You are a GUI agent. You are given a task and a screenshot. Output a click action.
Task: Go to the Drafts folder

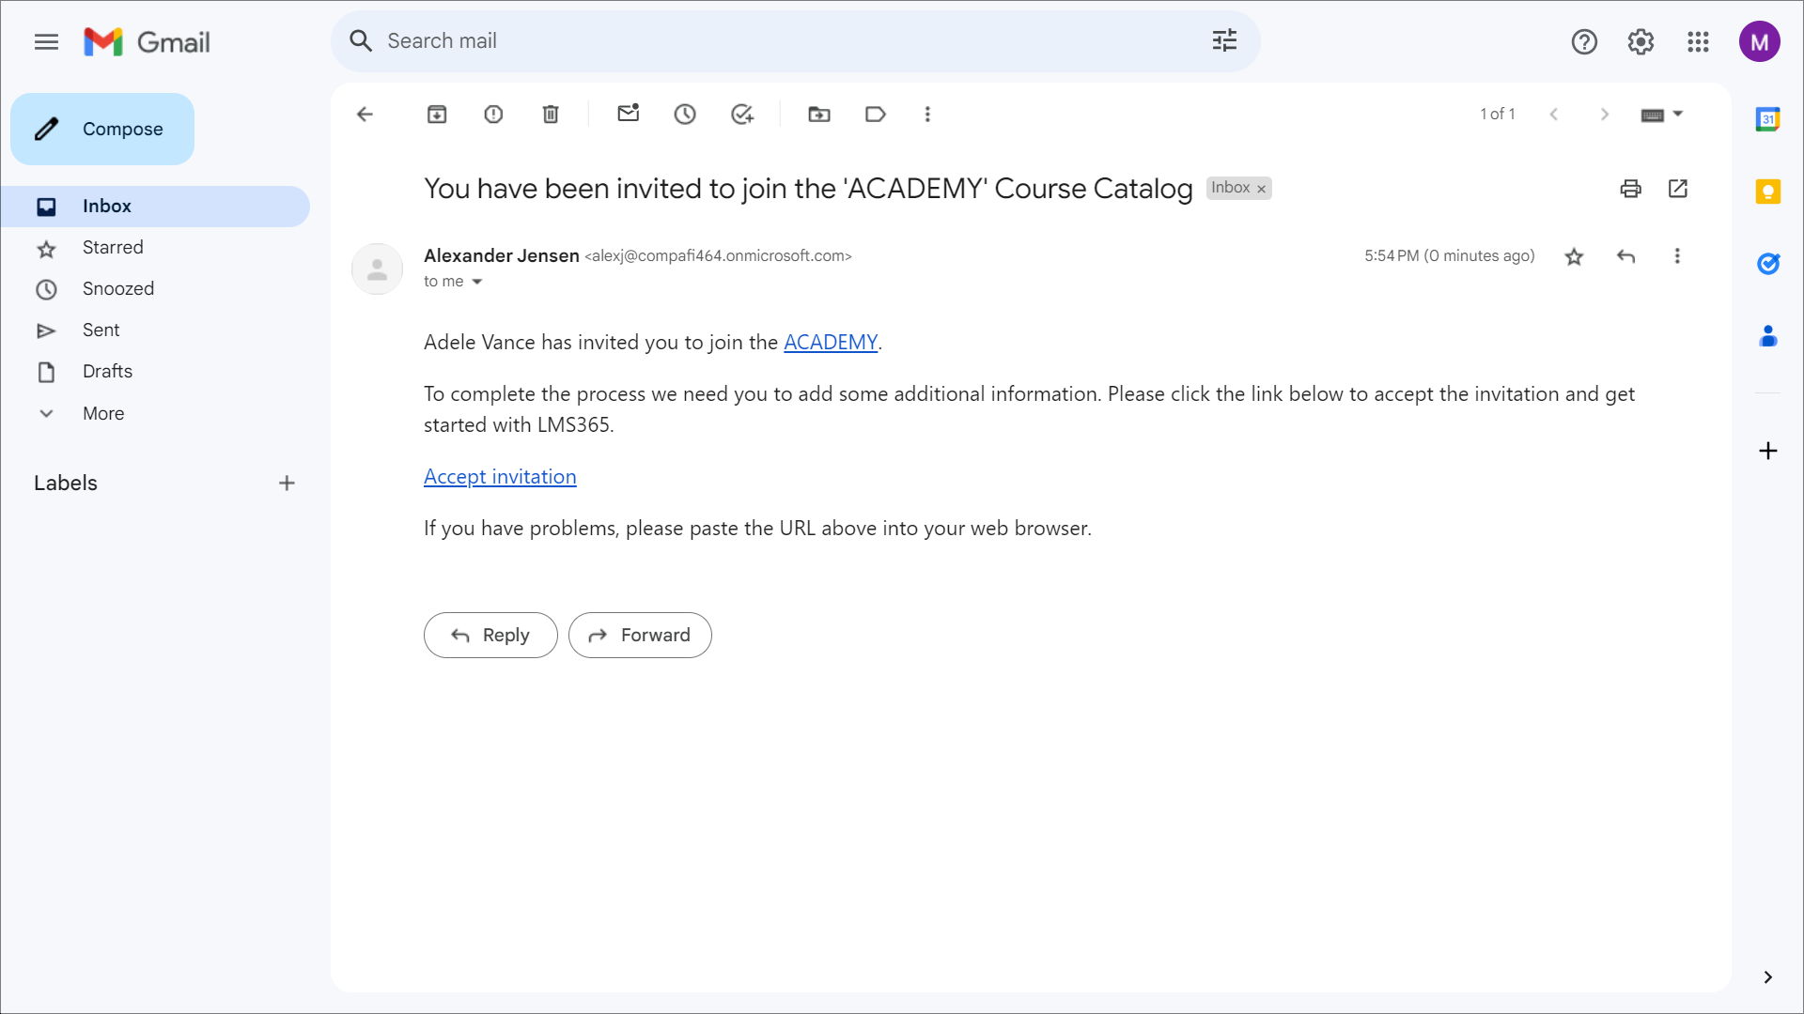pyautogui.click(x=107, y=372)
